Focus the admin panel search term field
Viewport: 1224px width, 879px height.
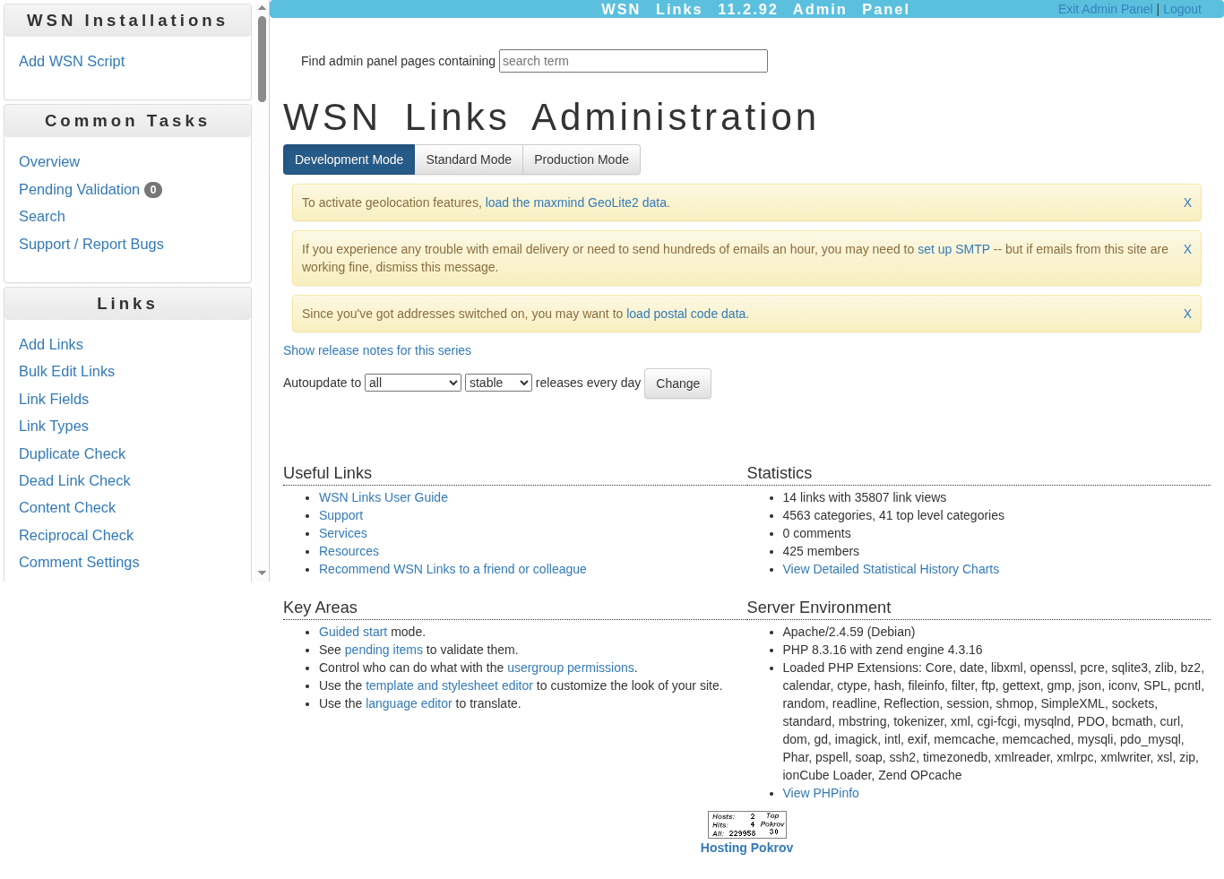click(634, 61)
